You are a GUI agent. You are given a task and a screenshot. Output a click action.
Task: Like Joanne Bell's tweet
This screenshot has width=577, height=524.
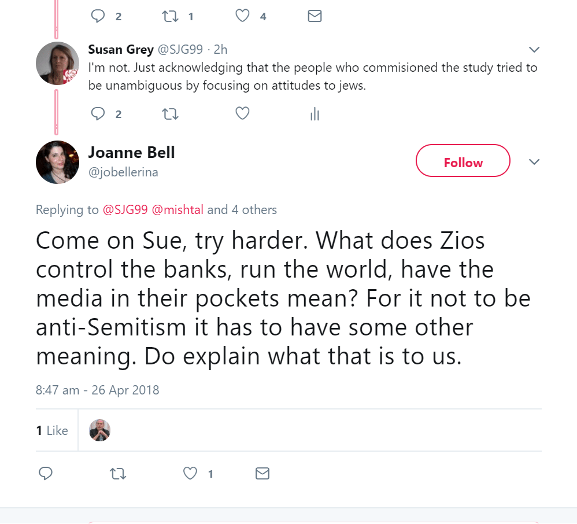click(x=190, y=474)
